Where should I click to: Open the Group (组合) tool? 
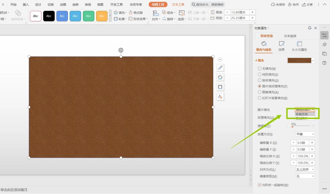[x=169, y=13]
